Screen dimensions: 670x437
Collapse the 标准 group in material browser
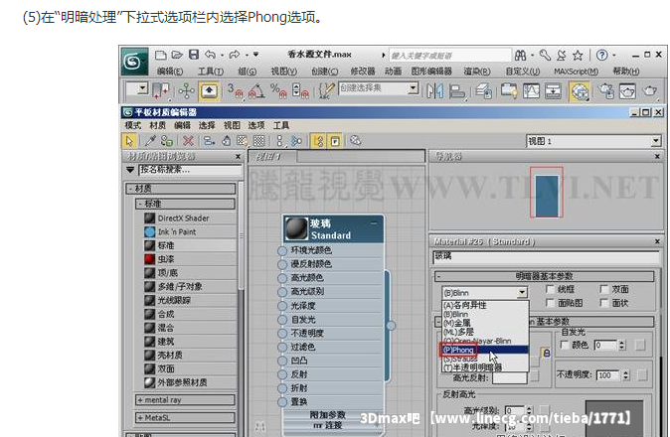(x=140, y=204)
